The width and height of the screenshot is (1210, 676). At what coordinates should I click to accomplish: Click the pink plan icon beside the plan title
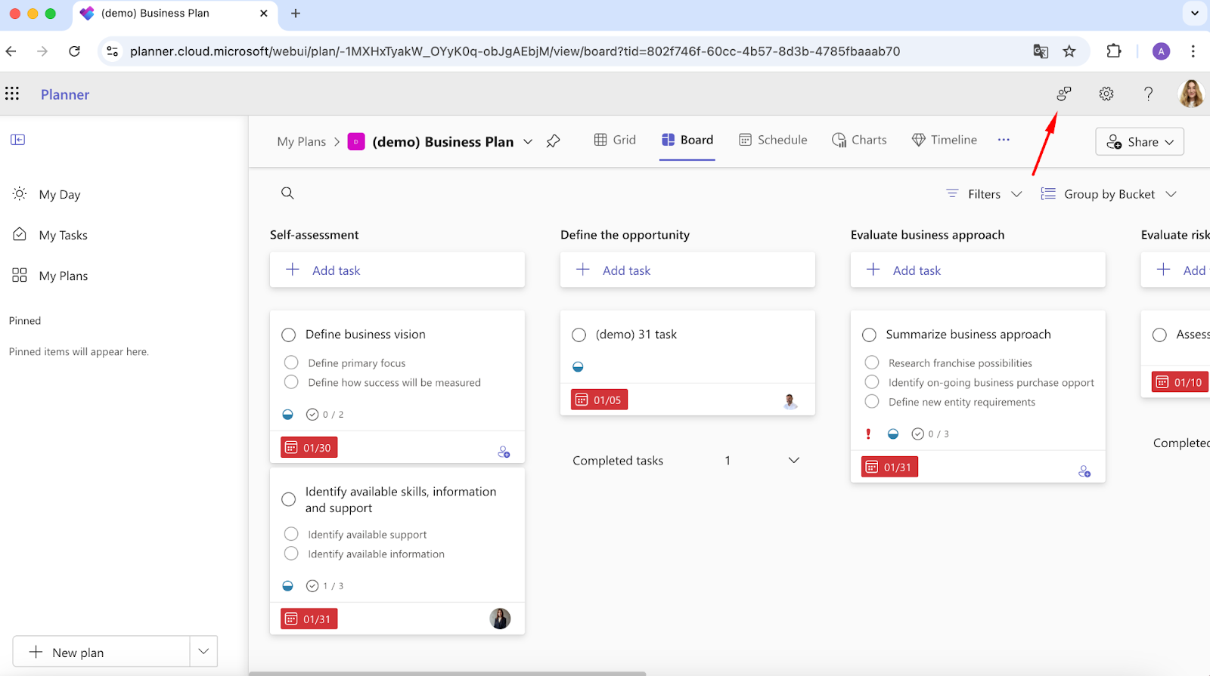tap(356, 141)
